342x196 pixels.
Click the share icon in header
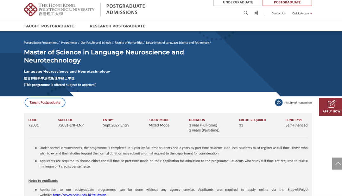point(256,13)
